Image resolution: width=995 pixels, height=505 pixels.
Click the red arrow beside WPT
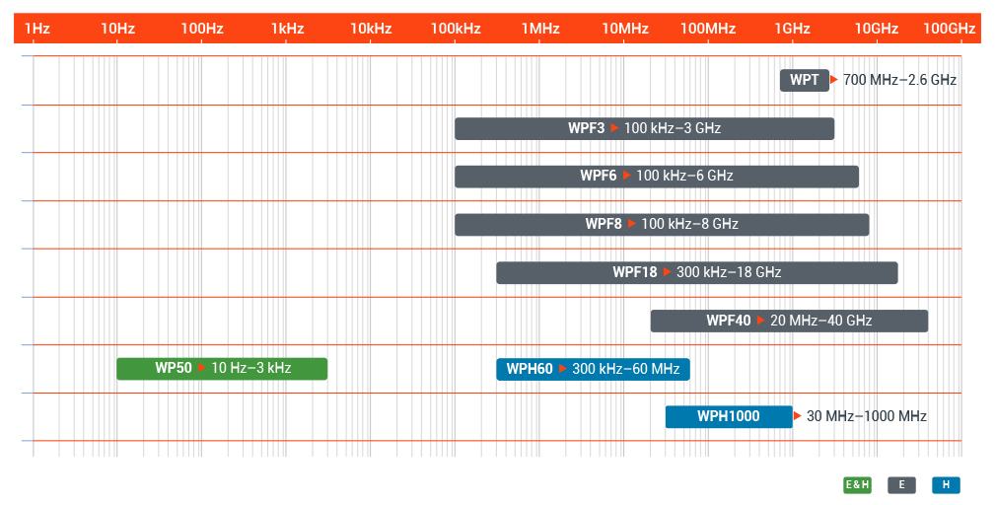point(834,80)
